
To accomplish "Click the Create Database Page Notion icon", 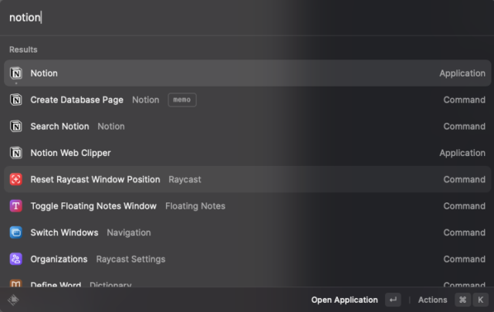I will (16, 100).
